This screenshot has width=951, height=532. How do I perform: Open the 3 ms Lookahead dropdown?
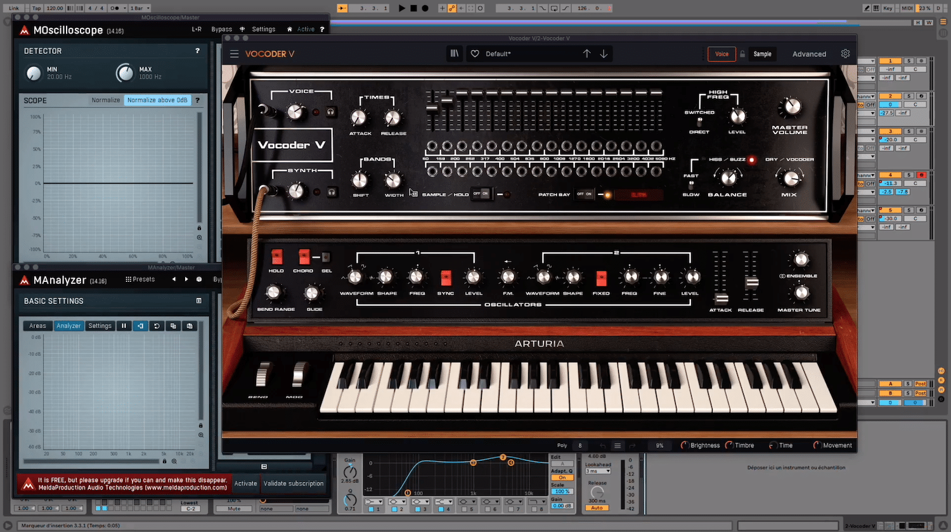pos(598,471)
